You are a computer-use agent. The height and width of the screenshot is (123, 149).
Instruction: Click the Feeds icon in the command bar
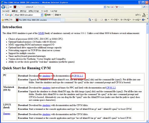point(96,20)
